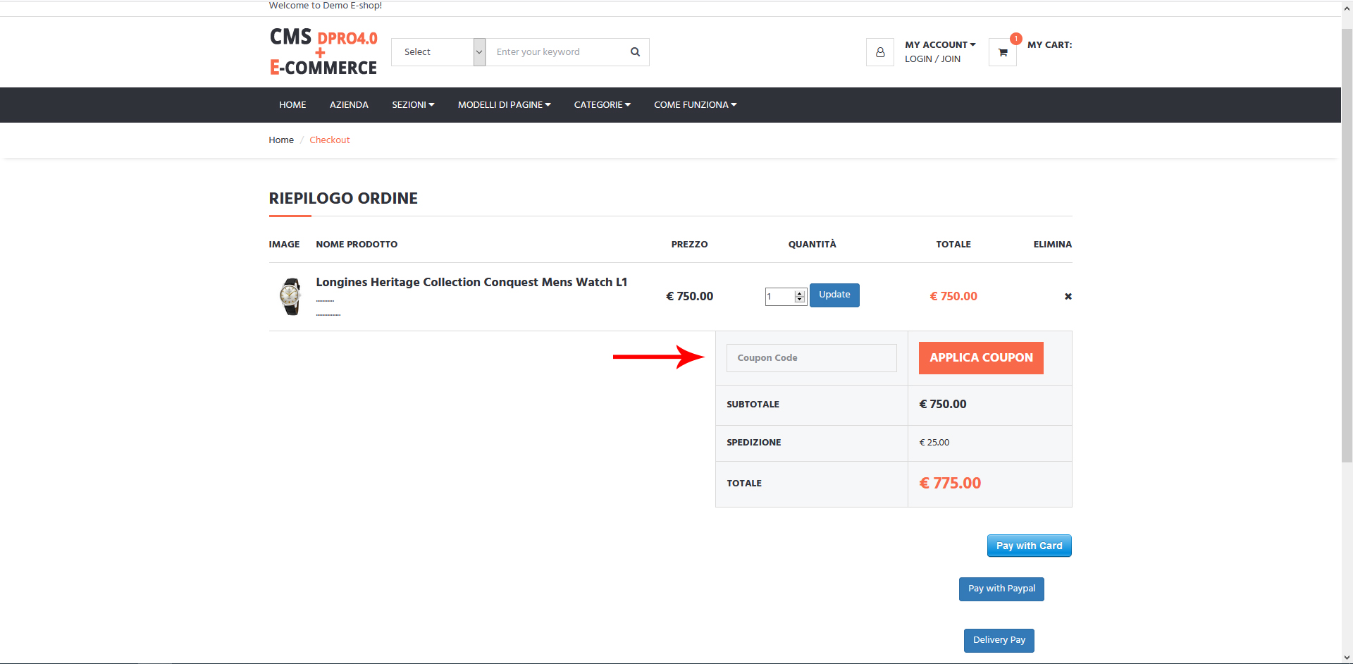
Task: Open the Modelli di Pagine menu
Action: point(504,105)
